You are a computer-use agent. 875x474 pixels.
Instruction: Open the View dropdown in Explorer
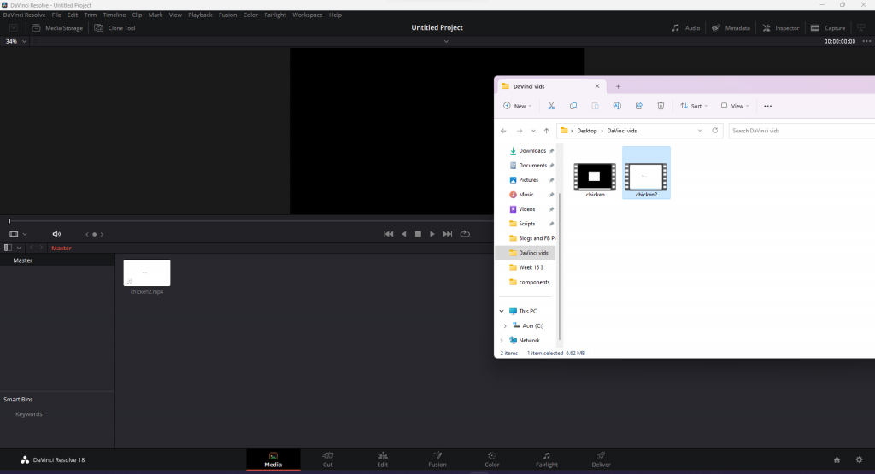(x=734, y=106)
